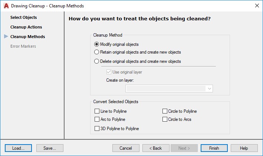Click the Load... button
263x156 pixels.
[18, 148]
